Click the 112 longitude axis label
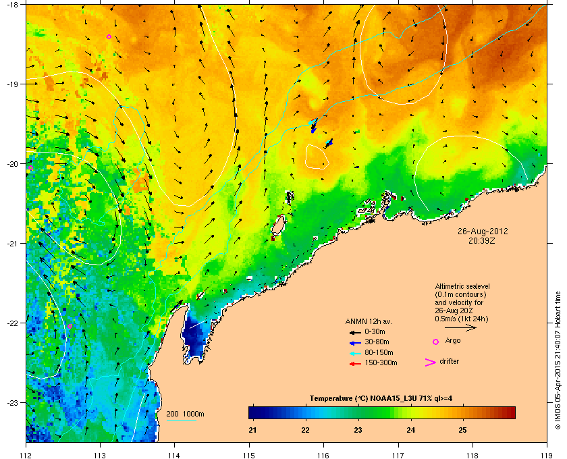This screenshot has width=567, height=459. coord(26,456)
